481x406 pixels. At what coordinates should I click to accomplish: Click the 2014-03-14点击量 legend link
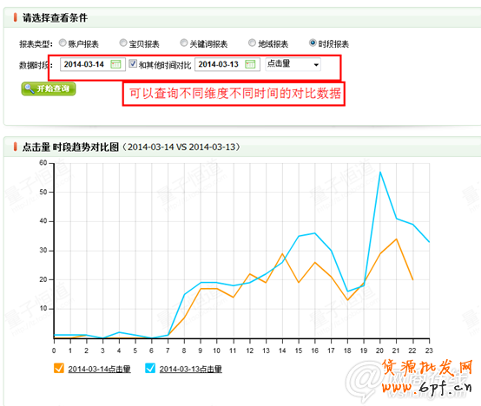(x=99, y=369)
